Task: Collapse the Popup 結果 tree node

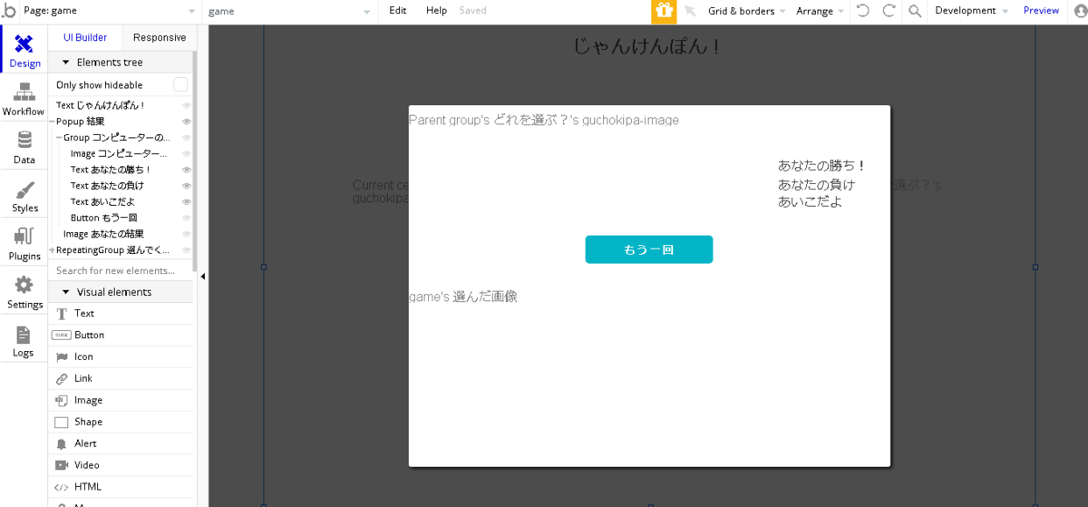Action: [52, 122]
